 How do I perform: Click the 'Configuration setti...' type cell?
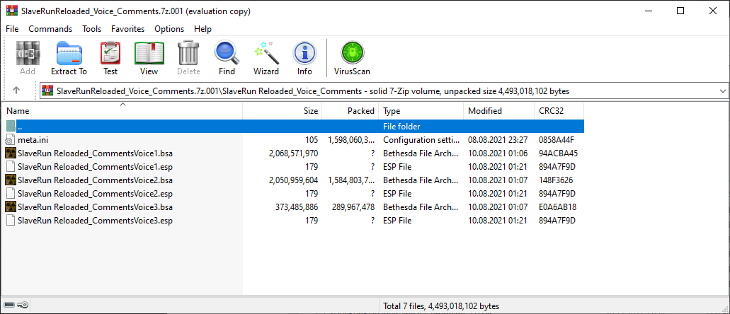point(421,139)
